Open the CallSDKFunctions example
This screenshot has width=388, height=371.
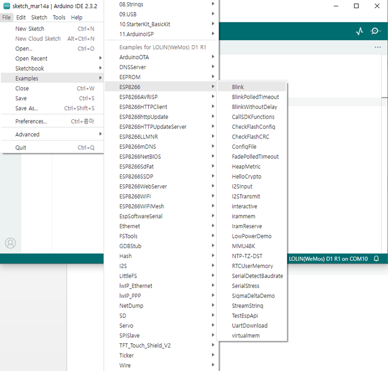point(252,117)
